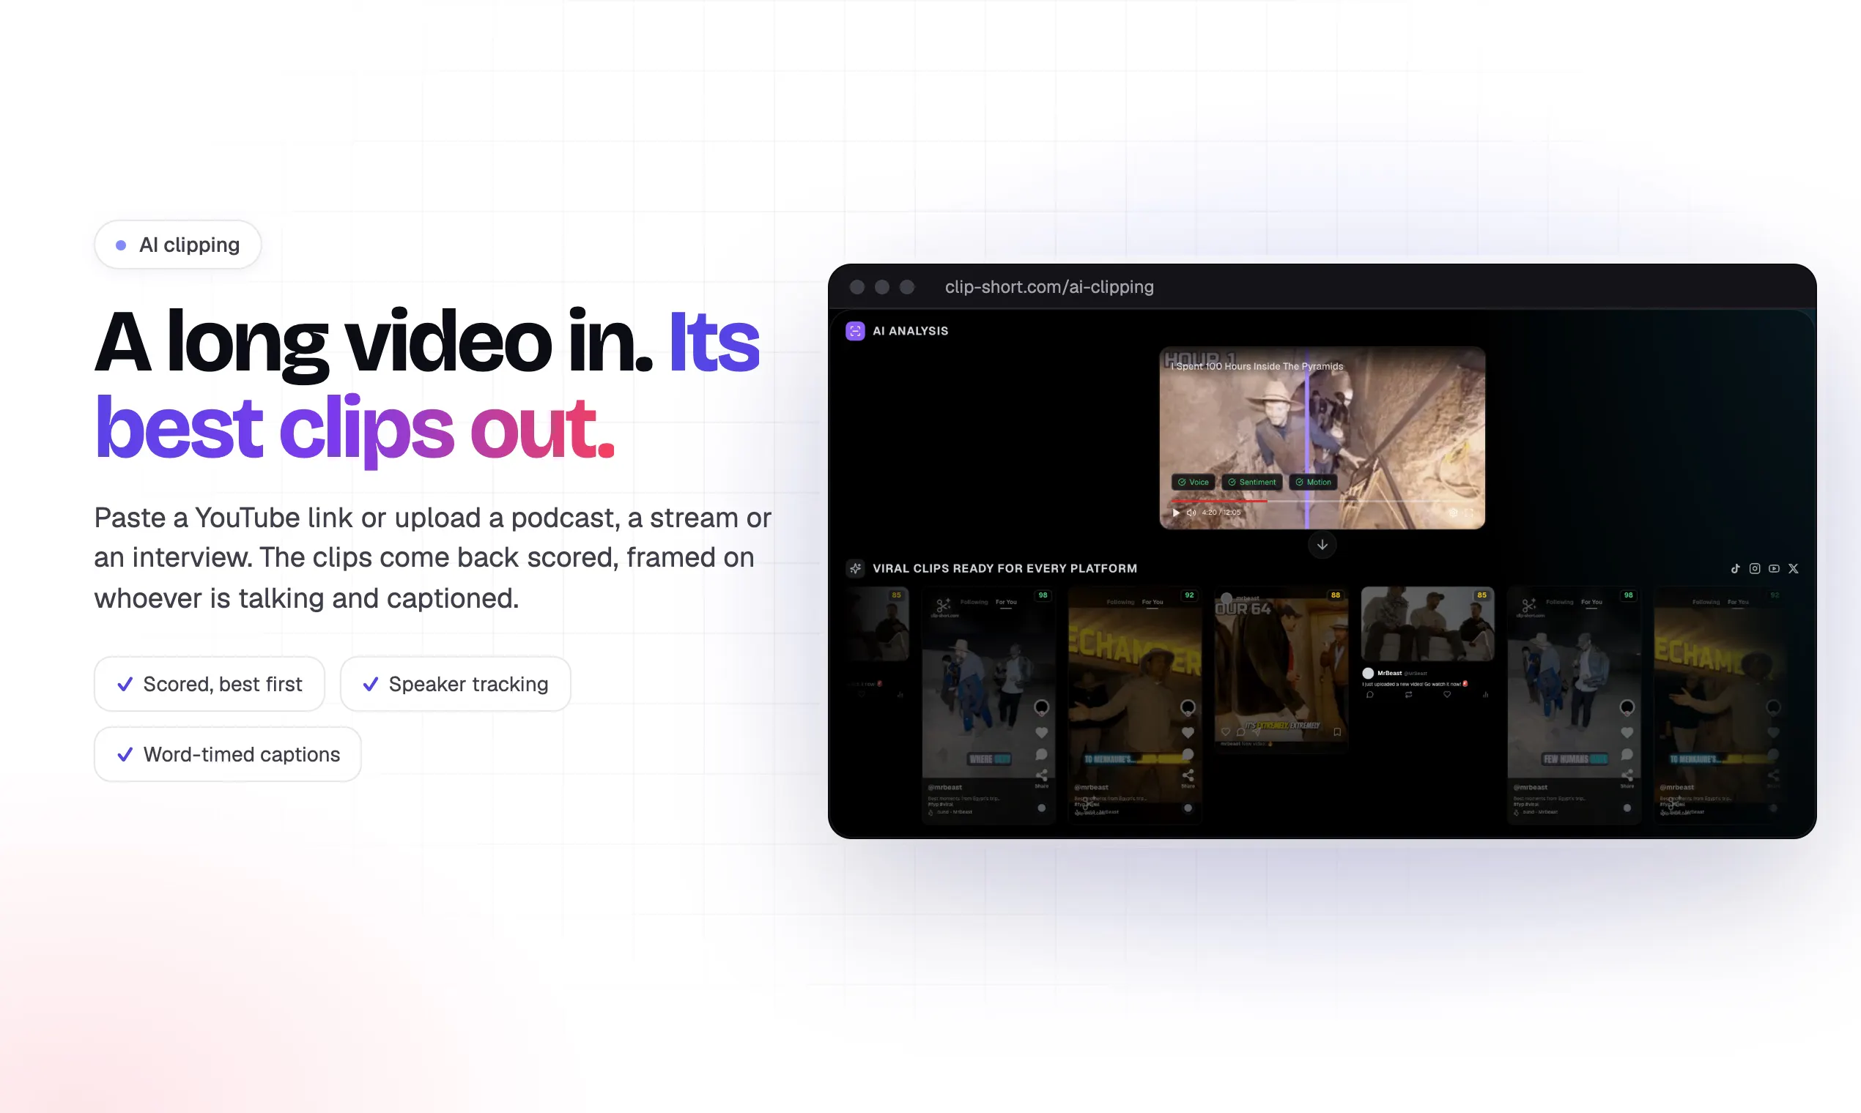The image size is (1861, 1113).
Task: Mute the video with the speaker icon
Action: click(1191, 513)
